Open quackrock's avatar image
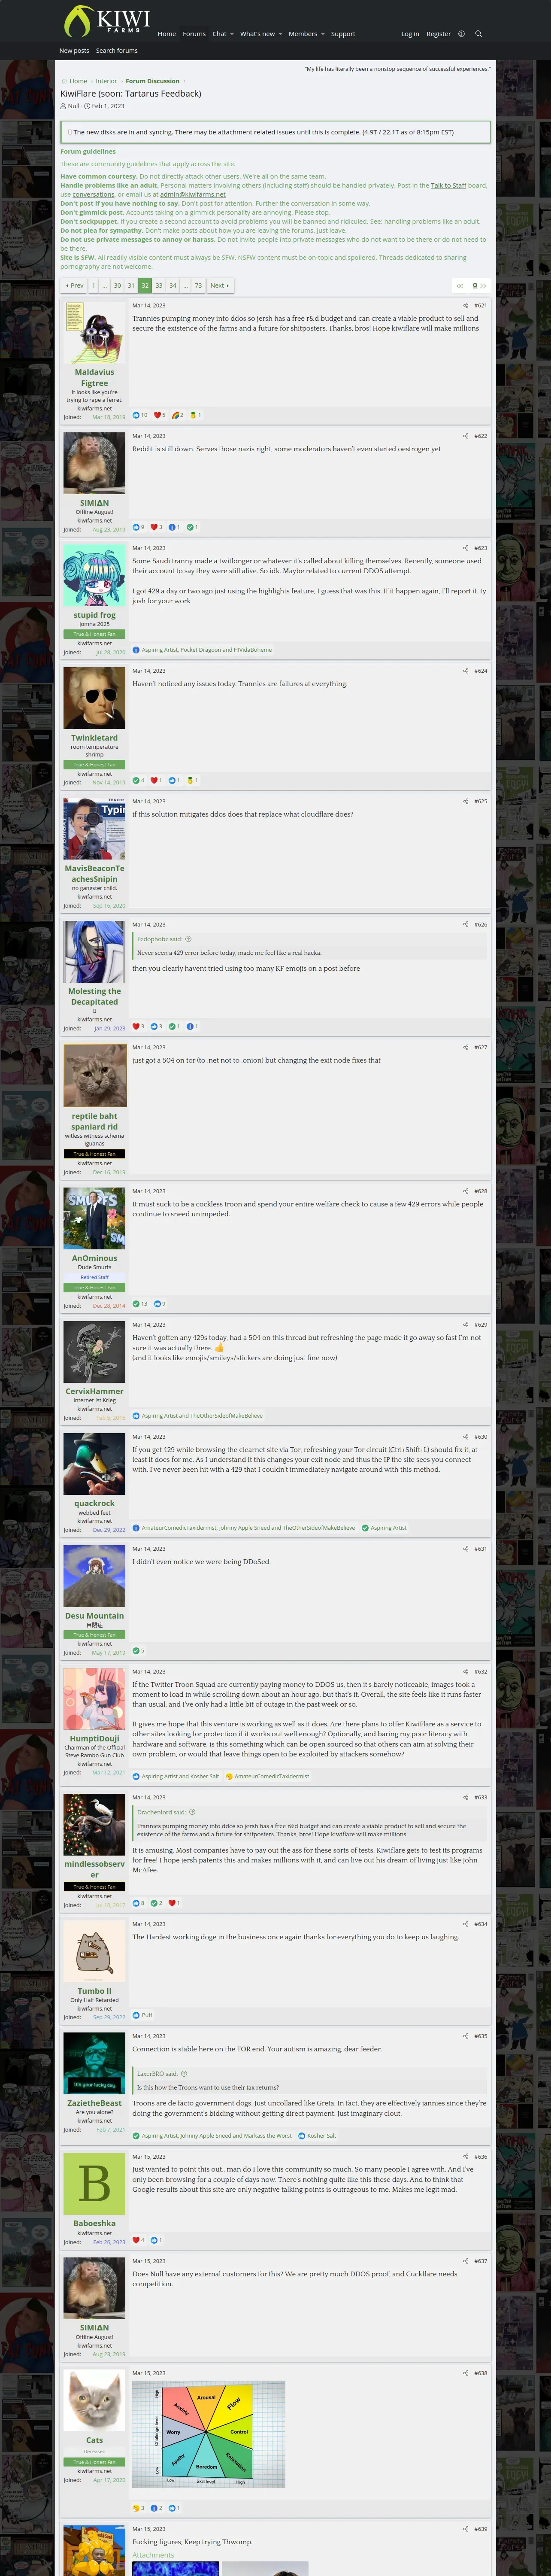The image size is (551, 2576). [94, 1464]
